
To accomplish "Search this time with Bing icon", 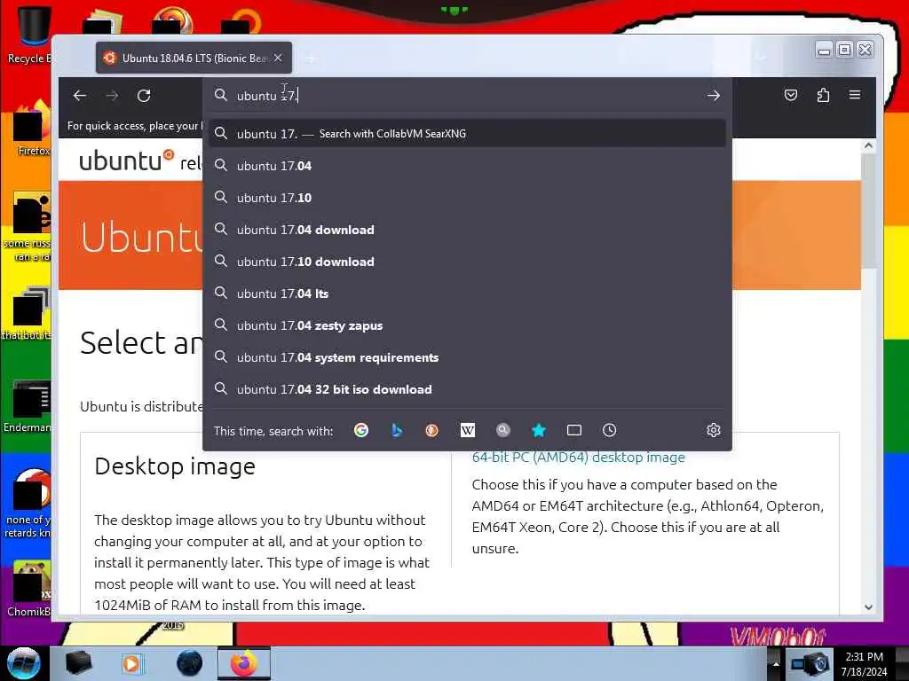I will (397, 430).
